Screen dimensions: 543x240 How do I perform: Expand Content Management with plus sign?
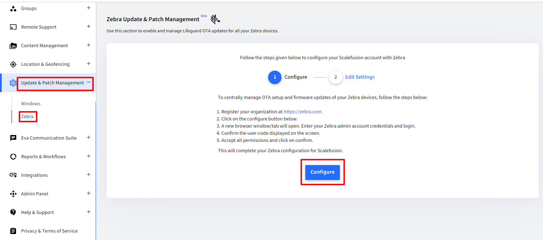[x=89, y=45]
